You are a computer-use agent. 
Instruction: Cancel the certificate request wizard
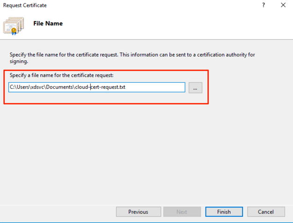coord(265,212)
